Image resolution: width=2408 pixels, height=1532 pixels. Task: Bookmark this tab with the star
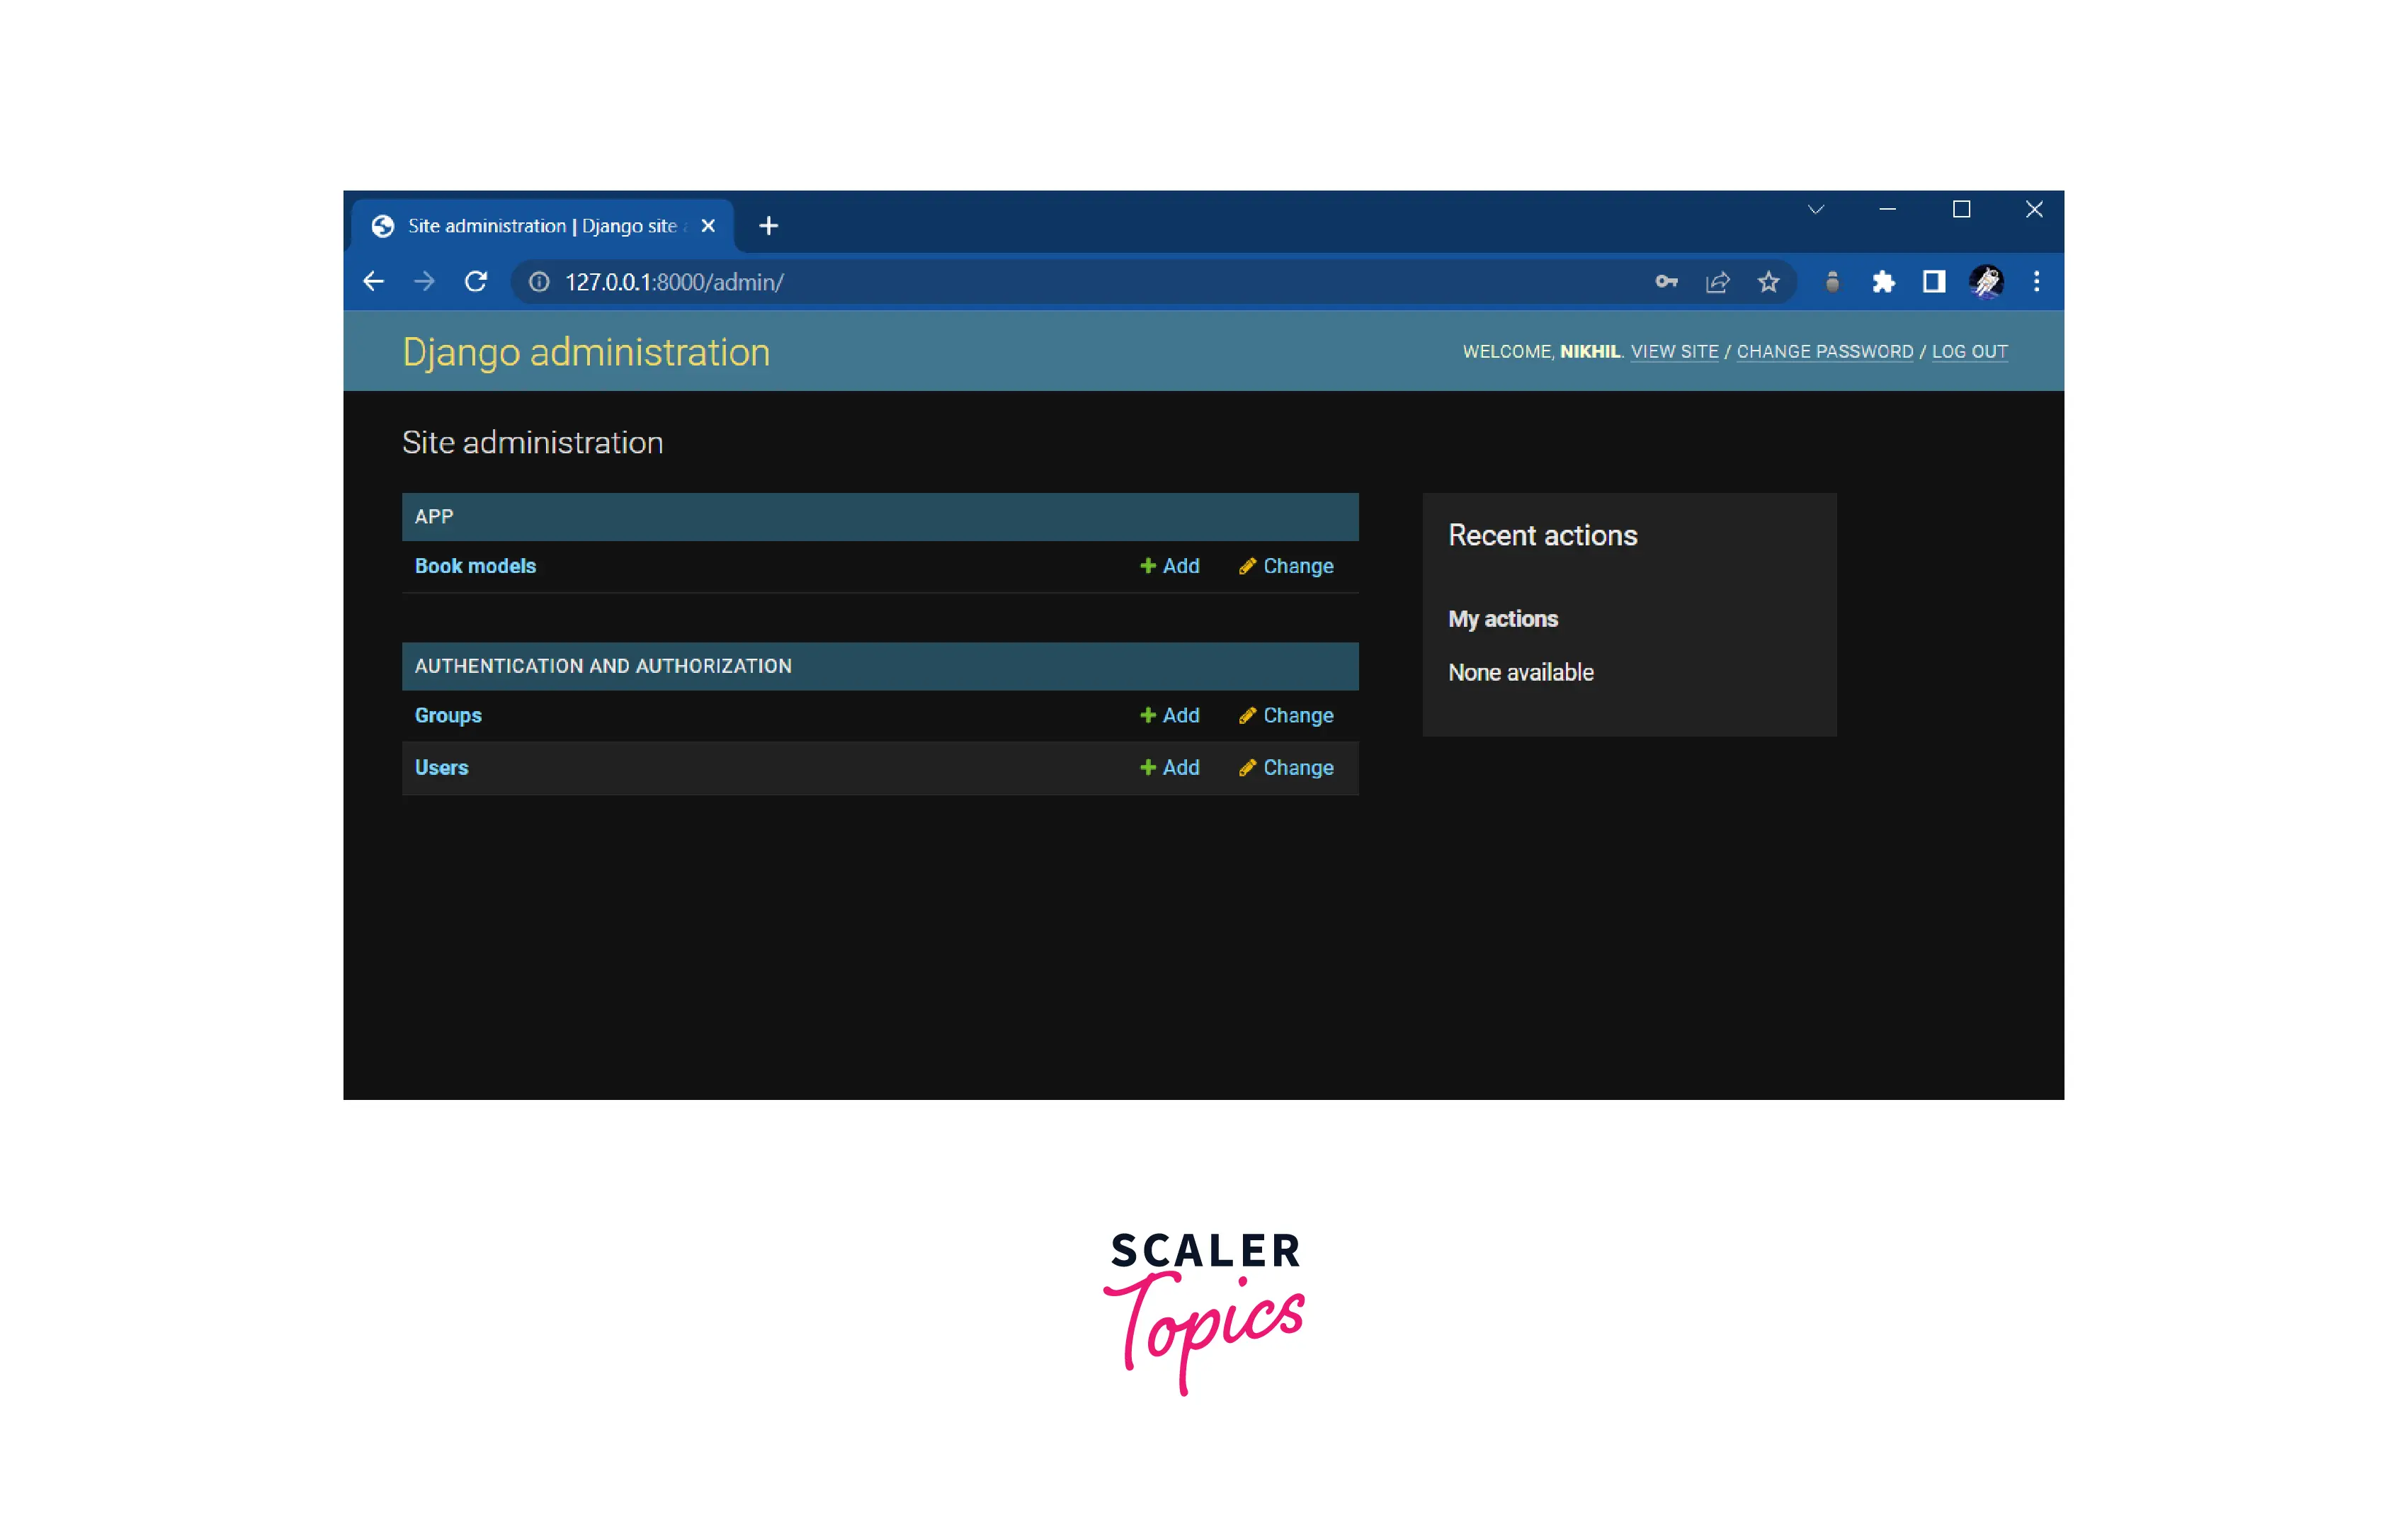(1768, 282)
